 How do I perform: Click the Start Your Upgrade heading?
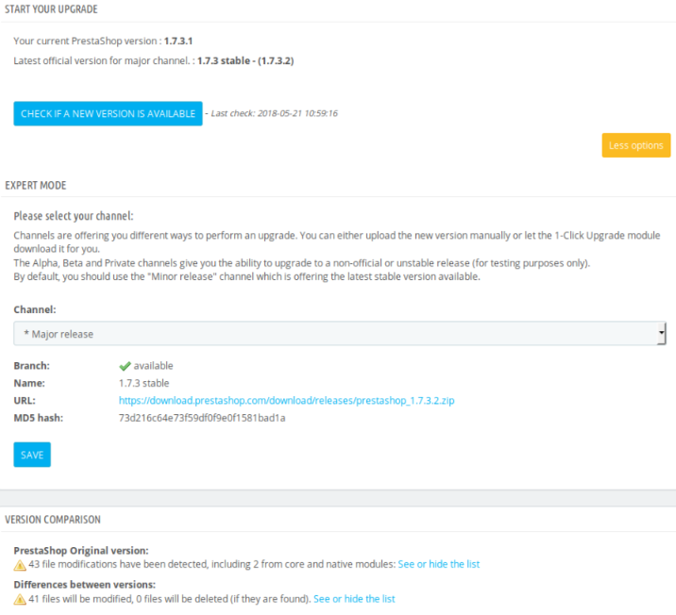point(51,9)
